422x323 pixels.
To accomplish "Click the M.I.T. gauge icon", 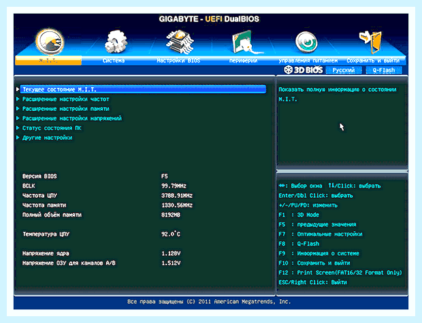I will click(x=50, y=41).
